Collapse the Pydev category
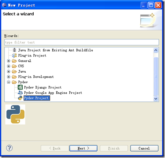The height and width of the screenshot is (158, 165). tap(9, 82)
